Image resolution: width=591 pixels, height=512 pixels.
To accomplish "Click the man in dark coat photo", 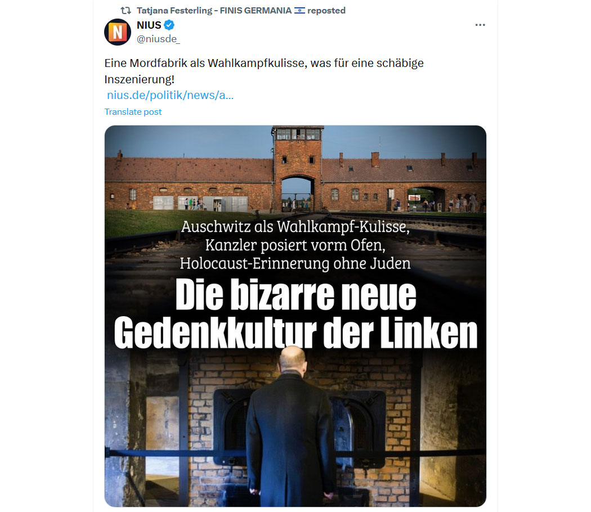I will 291,426.
